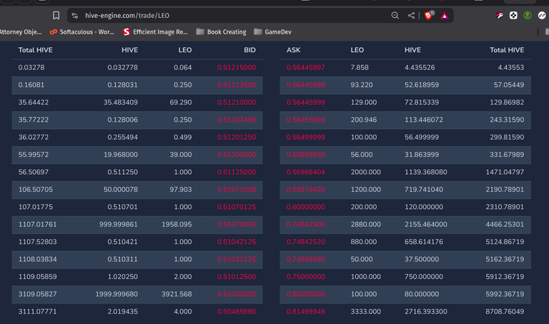The width and height of the screenshot is (549, 324).
Task: Click bid HIVE amount 1999.999680
Action: 117,294
